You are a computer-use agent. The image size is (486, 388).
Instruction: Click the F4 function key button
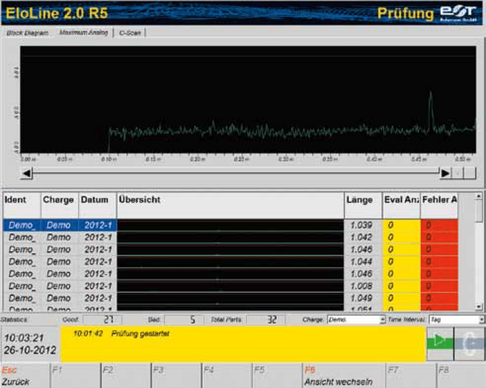(x=227, y=376)
